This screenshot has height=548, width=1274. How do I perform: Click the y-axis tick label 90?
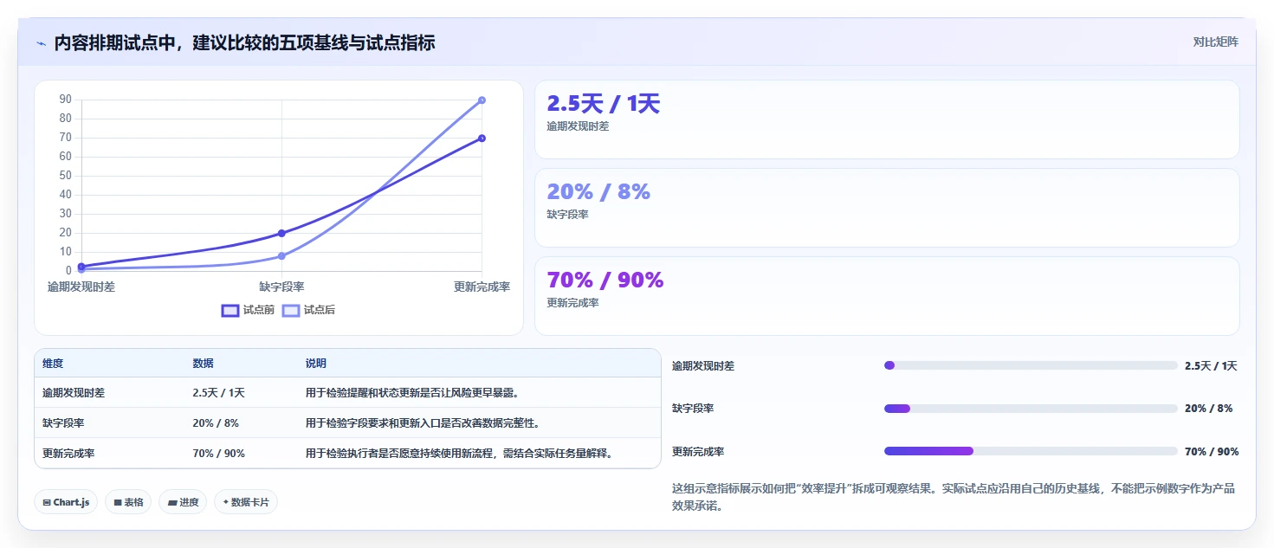pos(65,100)
